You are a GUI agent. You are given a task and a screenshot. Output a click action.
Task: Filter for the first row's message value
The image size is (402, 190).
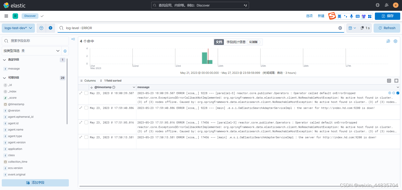tap(390, 93)
